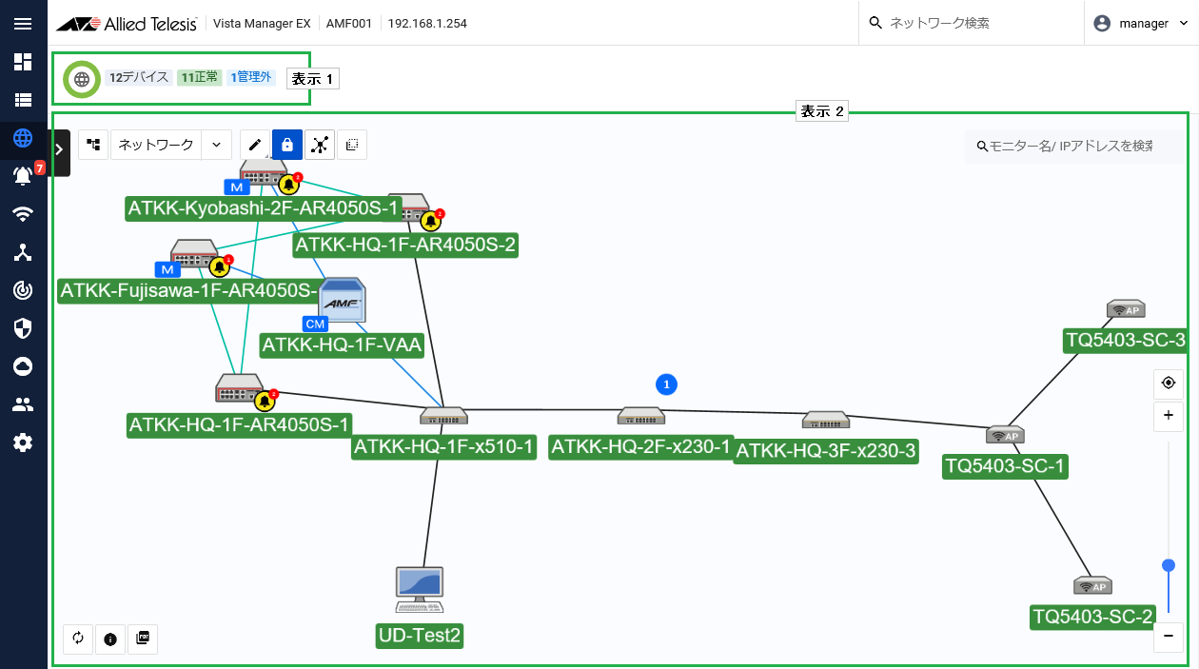Open the topology node icon in sidebar
Viewport: 1199px width, 669px height.
(24, 252)
